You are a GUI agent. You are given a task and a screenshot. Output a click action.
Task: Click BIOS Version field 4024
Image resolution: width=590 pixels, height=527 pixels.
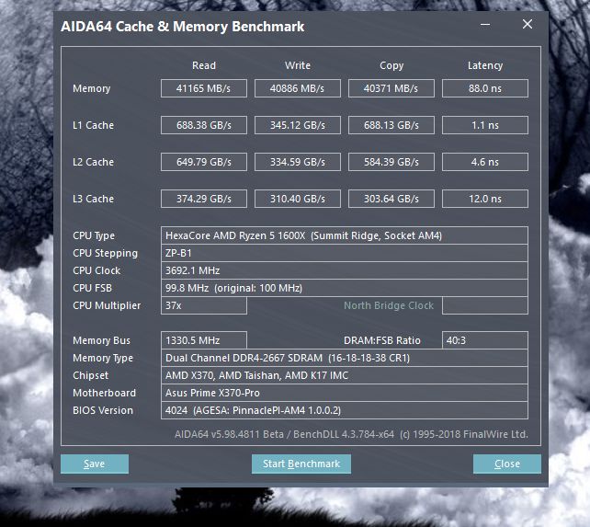coord(345,410)
